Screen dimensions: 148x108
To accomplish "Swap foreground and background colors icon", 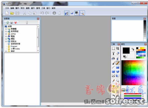I will click(x=133, y=49).
